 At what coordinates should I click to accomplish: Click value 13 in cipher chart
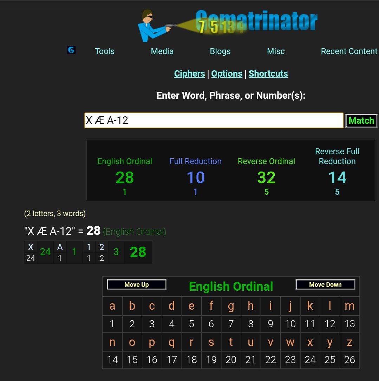click(349, 324)
